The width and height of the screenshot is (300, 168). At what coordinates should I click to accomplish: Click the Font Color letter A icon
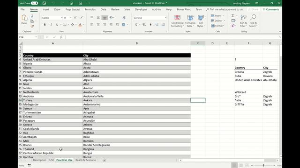(80, 25)
